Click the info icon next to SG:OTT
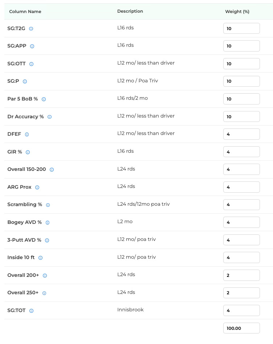 [x=31, y=64]
